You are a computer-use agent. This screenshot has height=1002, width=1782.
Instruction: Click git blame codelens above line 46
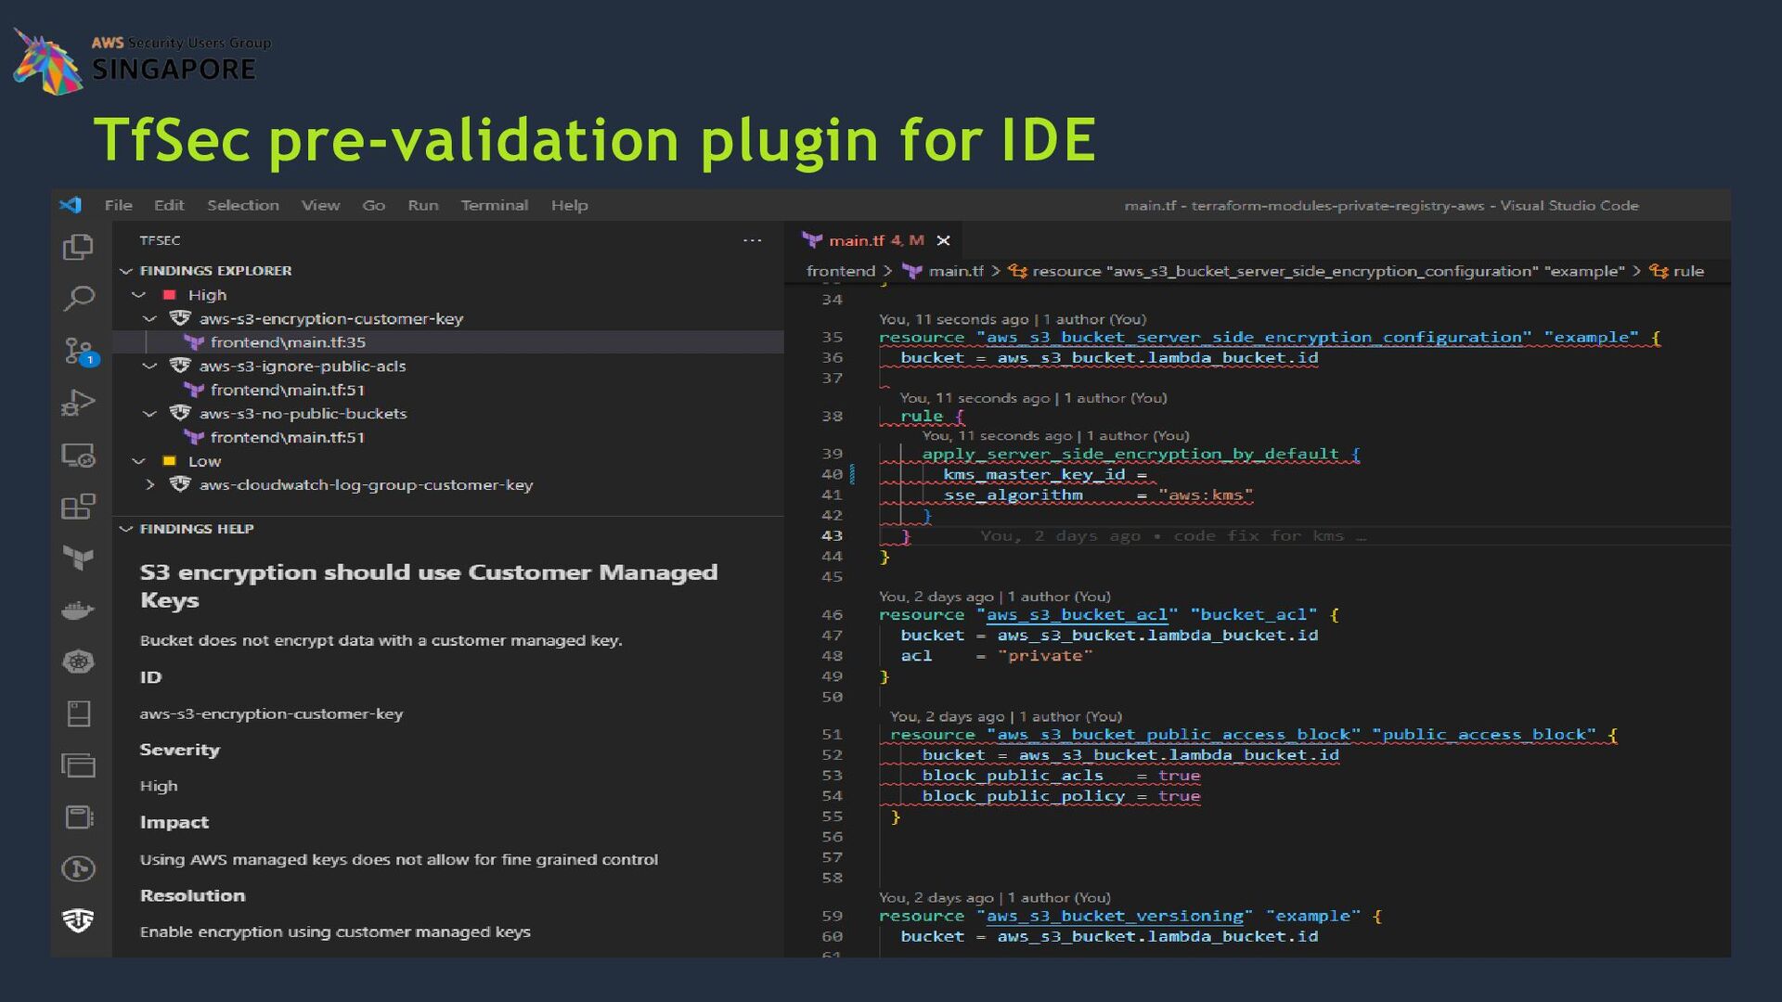click(995, 597)
